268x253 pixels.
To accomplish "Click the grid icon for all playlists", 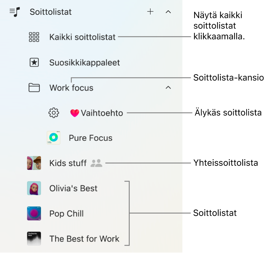I will (34, 37).
